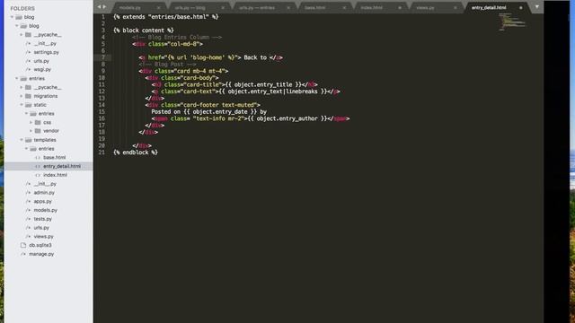
Task: Click the file icon beside views.py in sidebar
Action: coord(28,237)
